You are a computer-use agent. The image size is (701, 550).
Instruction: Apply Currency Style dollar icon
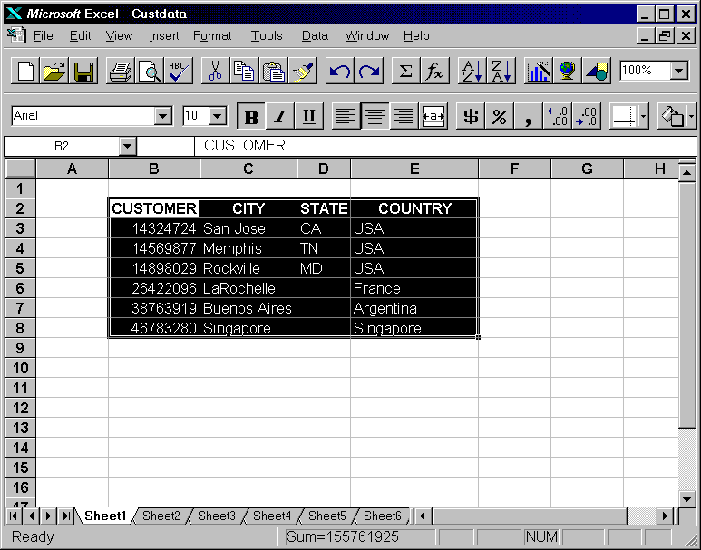point(471,116)
